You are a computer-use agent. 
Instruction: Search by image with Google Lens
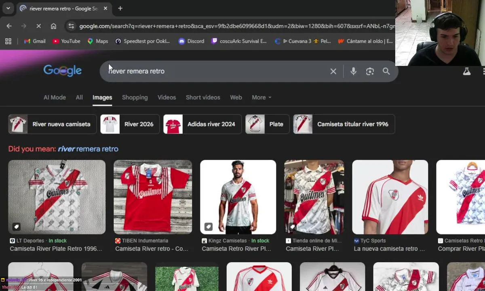point(370,72)
